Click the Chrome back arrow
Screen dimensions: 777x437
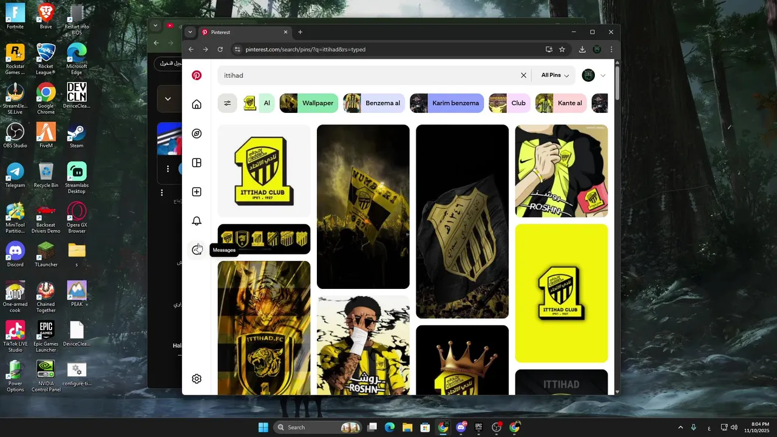click(191, 49)
